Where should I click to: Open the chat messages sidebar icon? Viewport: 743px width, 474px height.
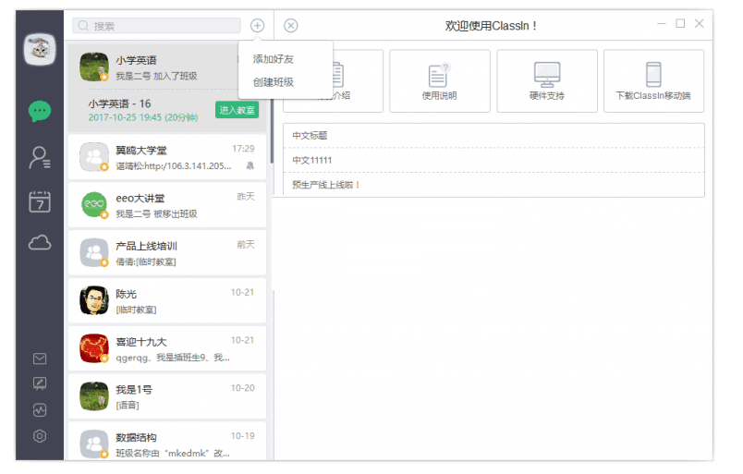[x=40, y=111]
